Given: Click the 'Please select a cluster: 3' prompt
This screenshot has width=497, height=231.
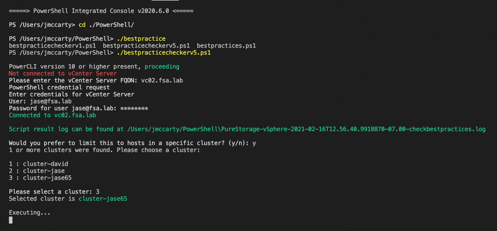Looking at the screenshot, I should pos(54,192).
